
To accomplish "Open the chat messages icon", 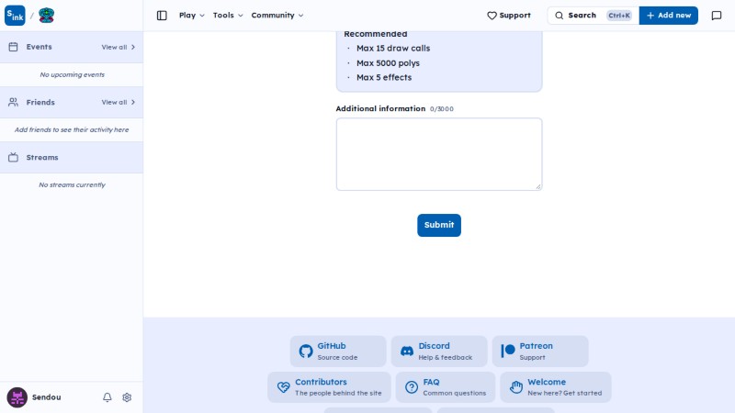I will point(717,16).
